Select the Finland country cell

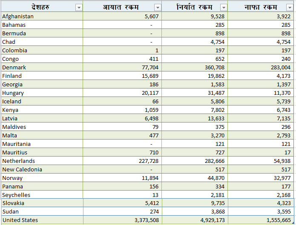point(42,76)
